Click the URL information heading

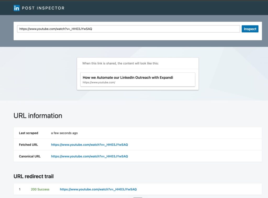coord(38,116)
